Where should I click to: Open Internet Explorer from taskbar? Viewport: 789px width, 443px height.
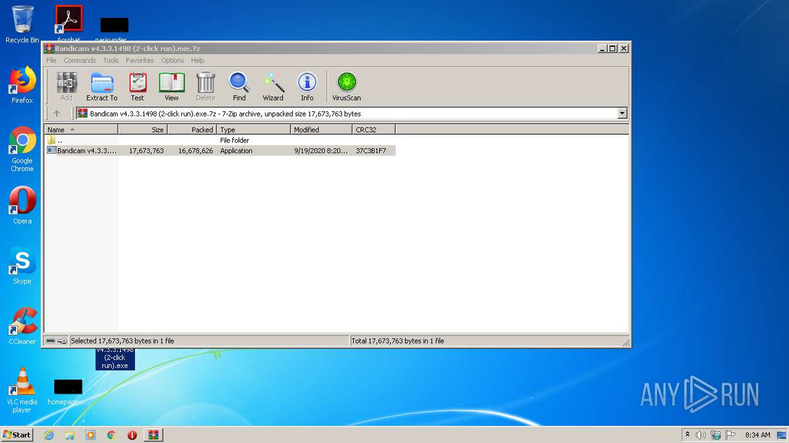[49, 435]
